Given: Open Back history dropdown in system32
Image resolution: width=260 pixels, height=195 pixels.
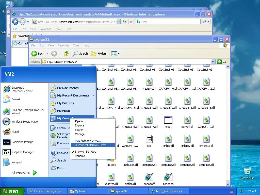Looking at the screenshot, I should click(47, 54).
